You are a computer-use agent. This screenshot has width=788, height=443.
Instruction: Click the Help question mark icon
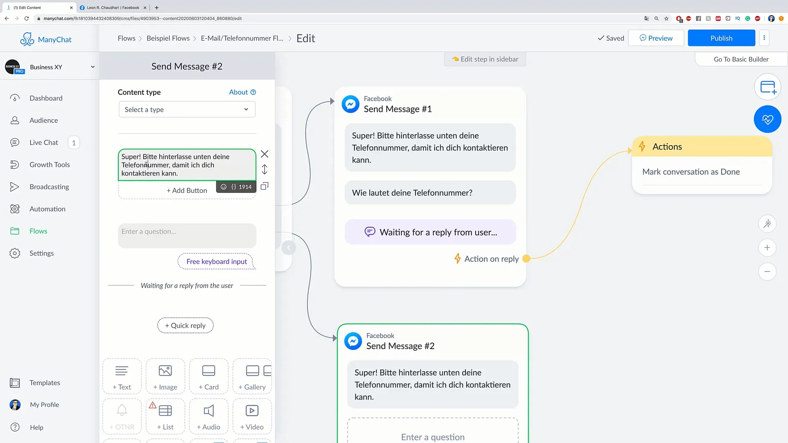click(x=15, y=427)
